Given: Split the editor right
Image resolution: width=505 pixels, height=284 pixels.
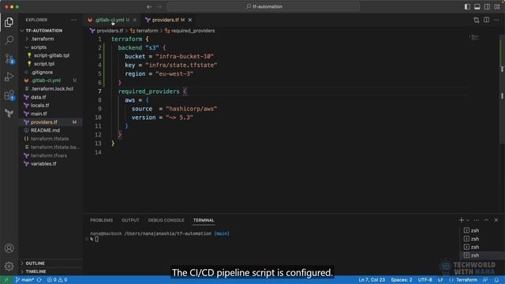Looking at the screenshot, I should (x=486, y=20).
